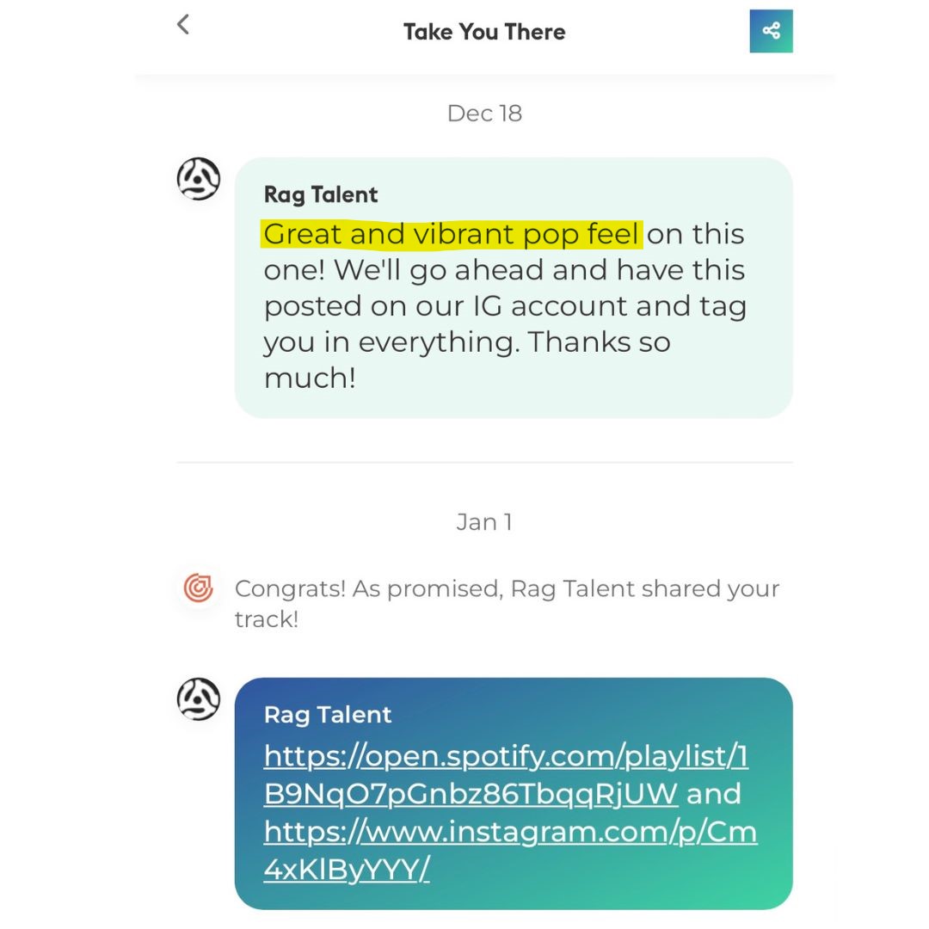Tap the light green feedback message bubble
The height and width of the screenshot is (929, 929).
(x=514, y=288)
